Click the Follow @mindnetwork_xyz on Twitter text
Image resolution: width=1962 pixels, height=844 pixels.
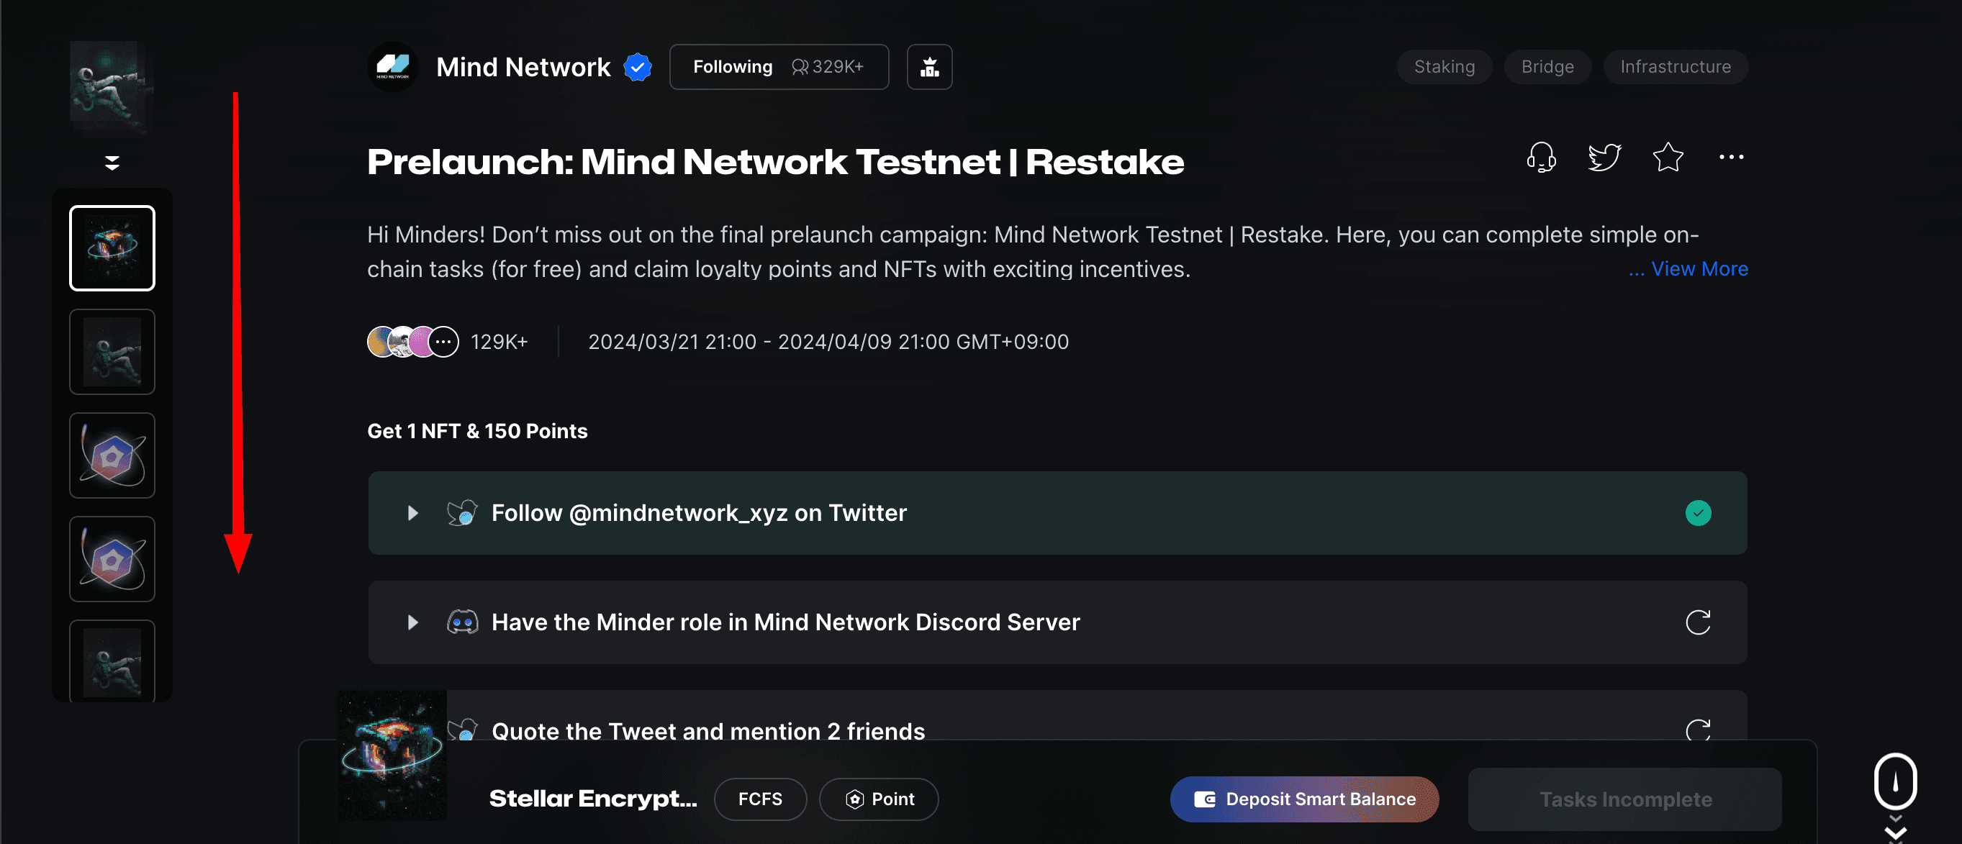point(699,512)
